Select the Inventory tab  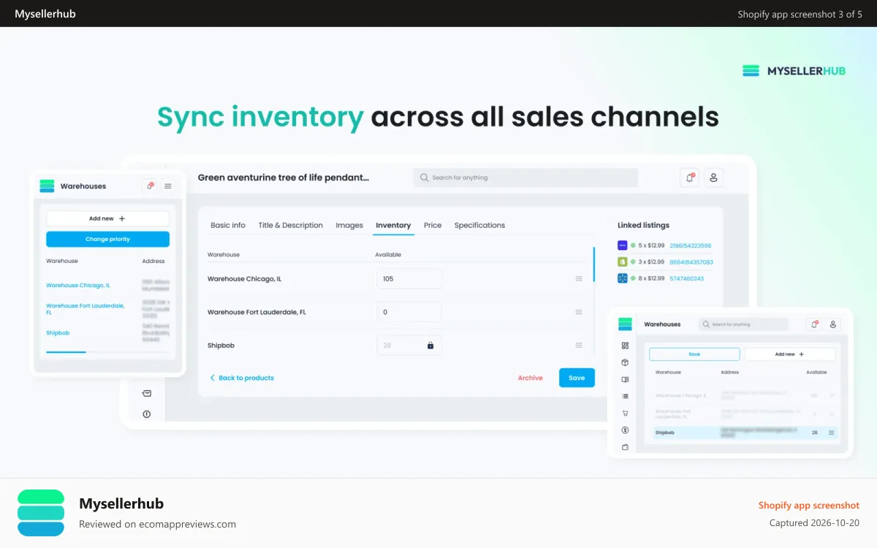[393, 225]
